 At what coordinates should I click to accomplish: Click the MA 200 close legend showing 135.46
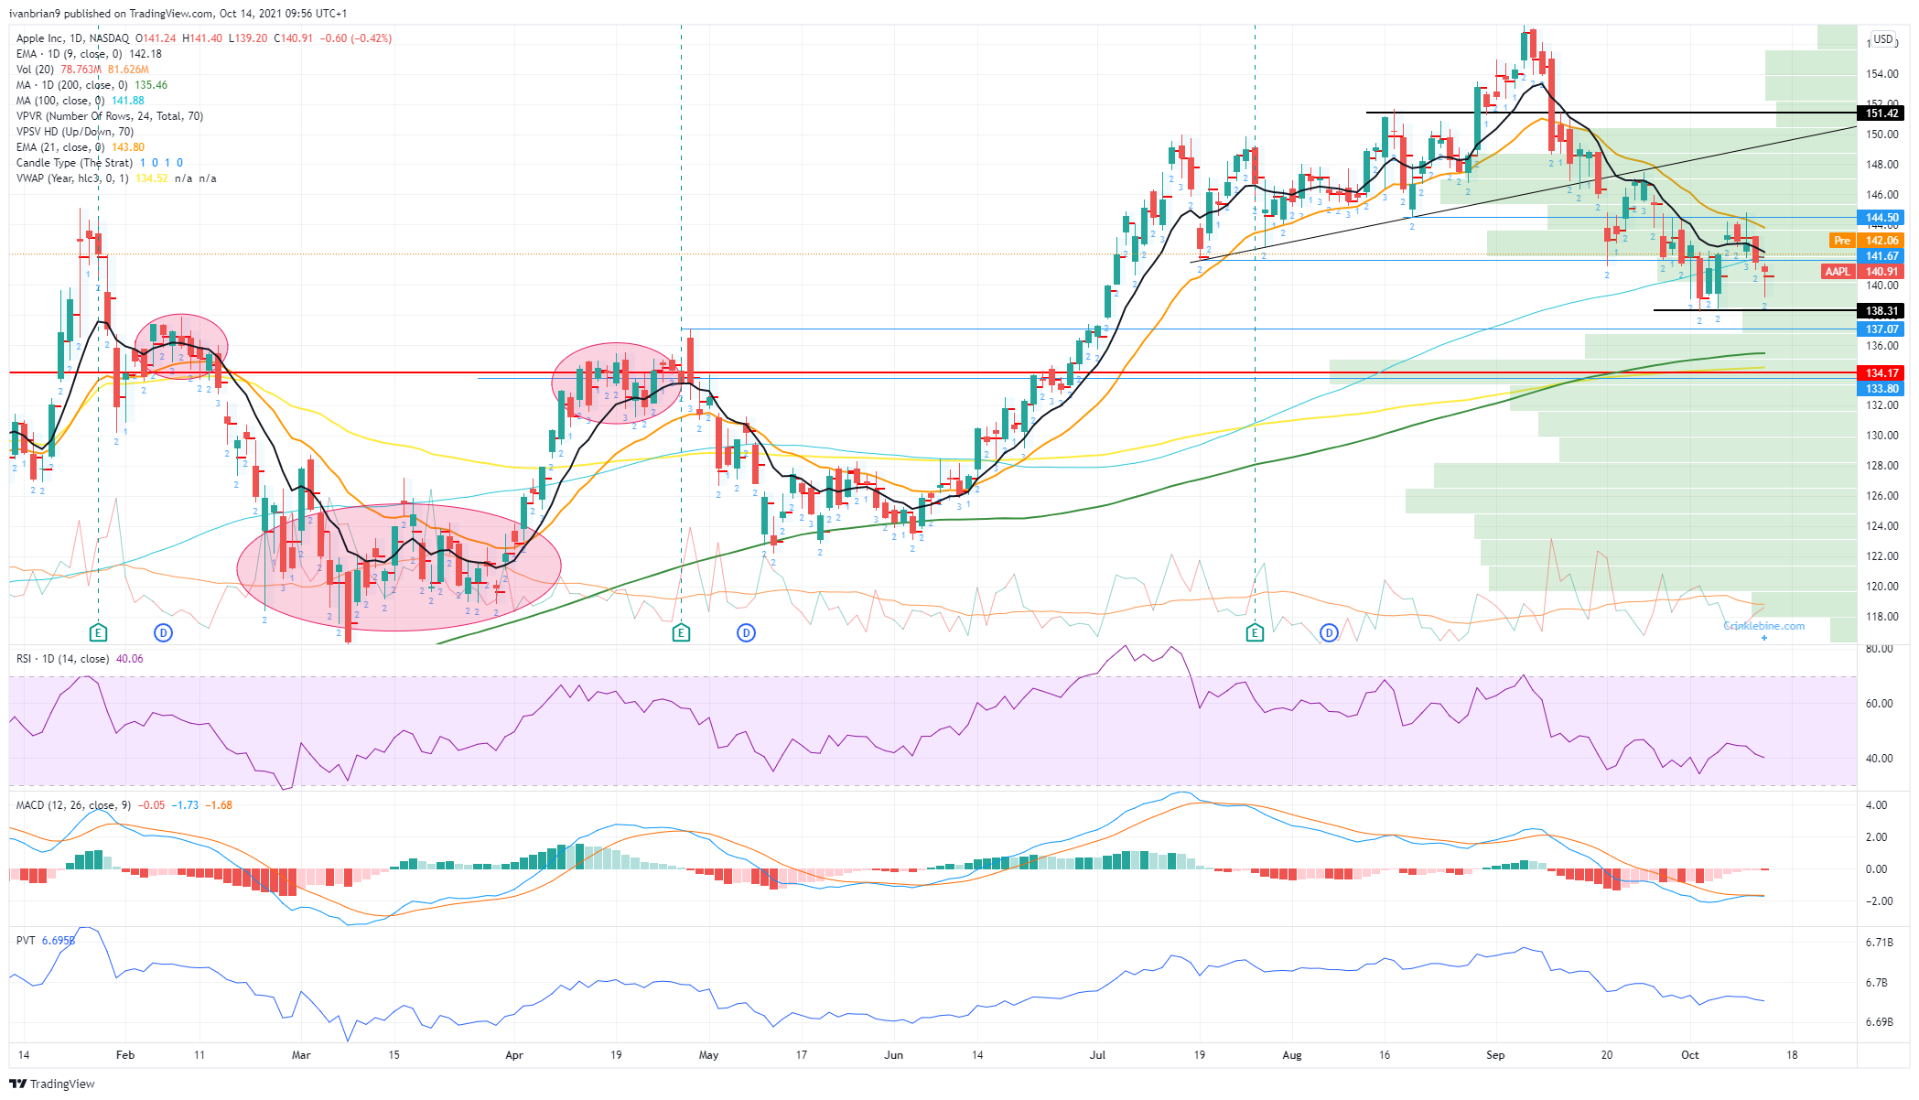pos(92,85)
